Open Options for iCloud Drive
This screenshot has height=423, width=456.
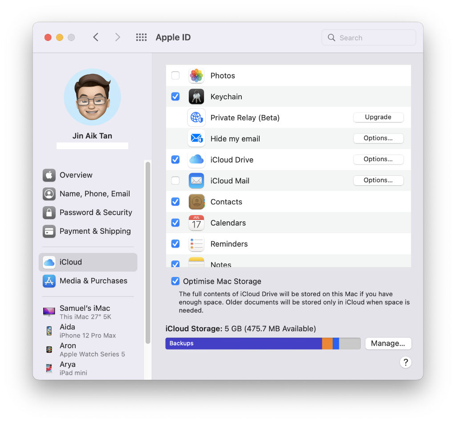(x=378, y=159)
